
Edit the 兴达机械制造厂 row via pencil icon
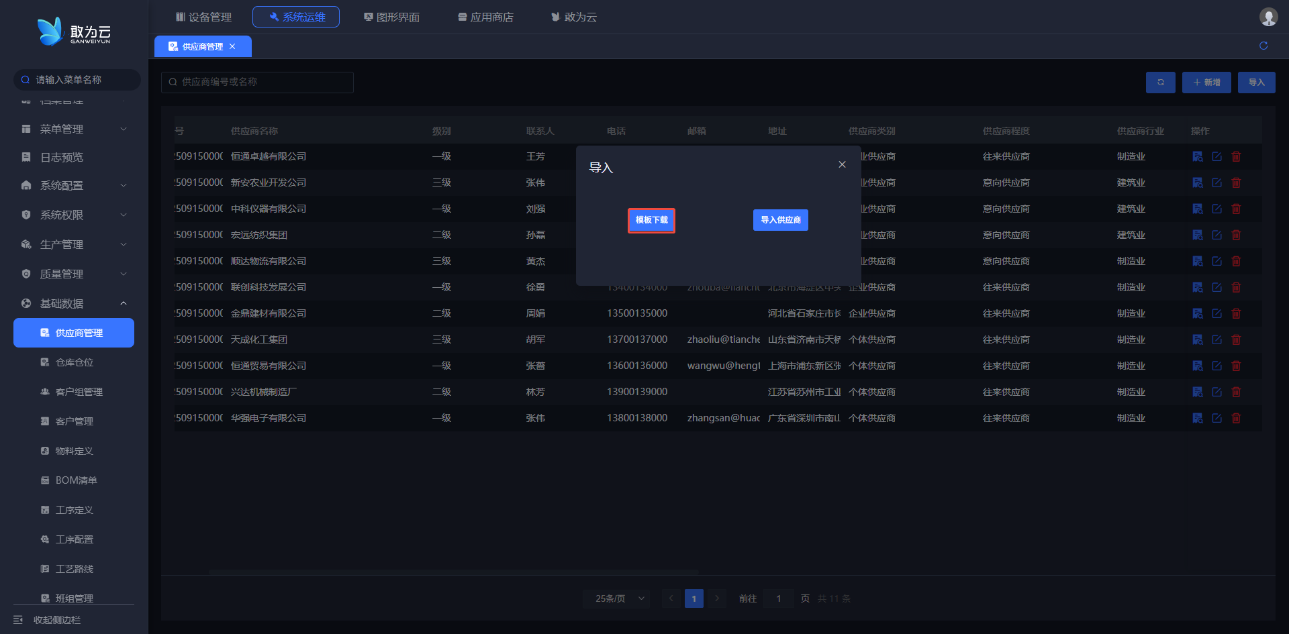pos(1216,392)
